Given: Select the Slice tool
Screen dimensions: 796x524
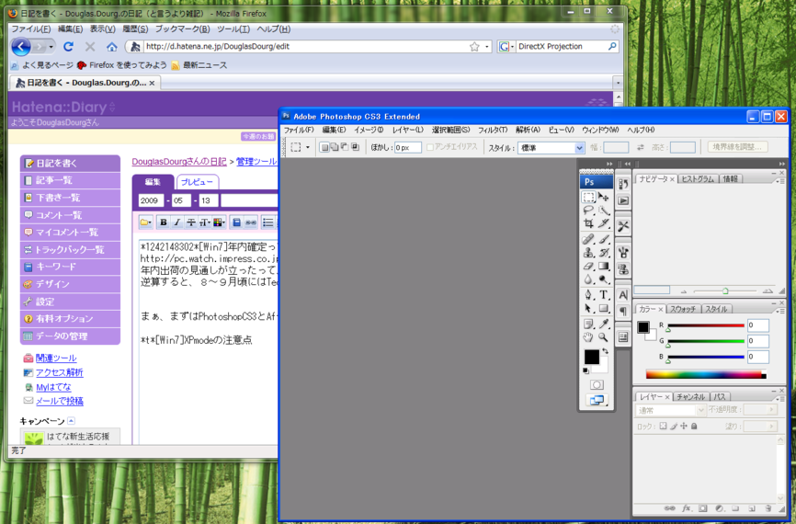Looking at the screenshot, I should (x=604, y=222).
